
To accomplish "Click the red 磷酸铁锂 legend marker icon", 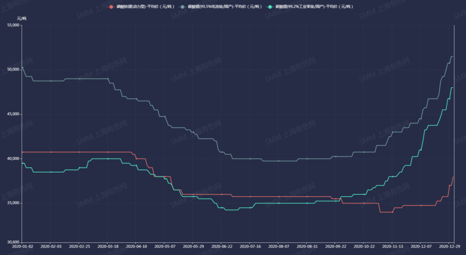I will click(112, 6).
